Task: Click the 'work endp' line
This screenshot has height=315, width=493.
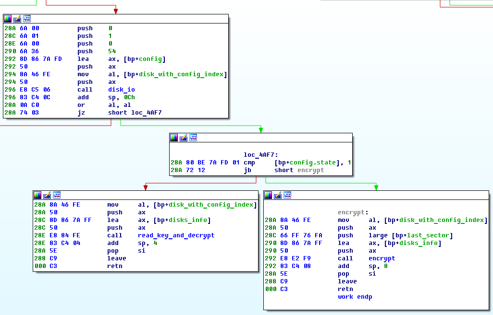Action: point(355,297)
